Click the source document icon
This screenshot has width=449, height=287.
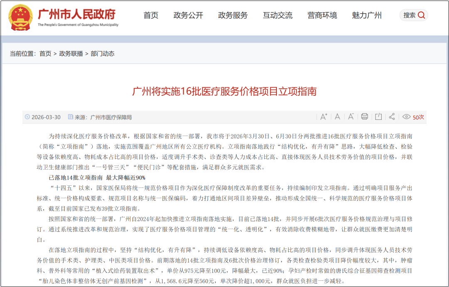70,117
